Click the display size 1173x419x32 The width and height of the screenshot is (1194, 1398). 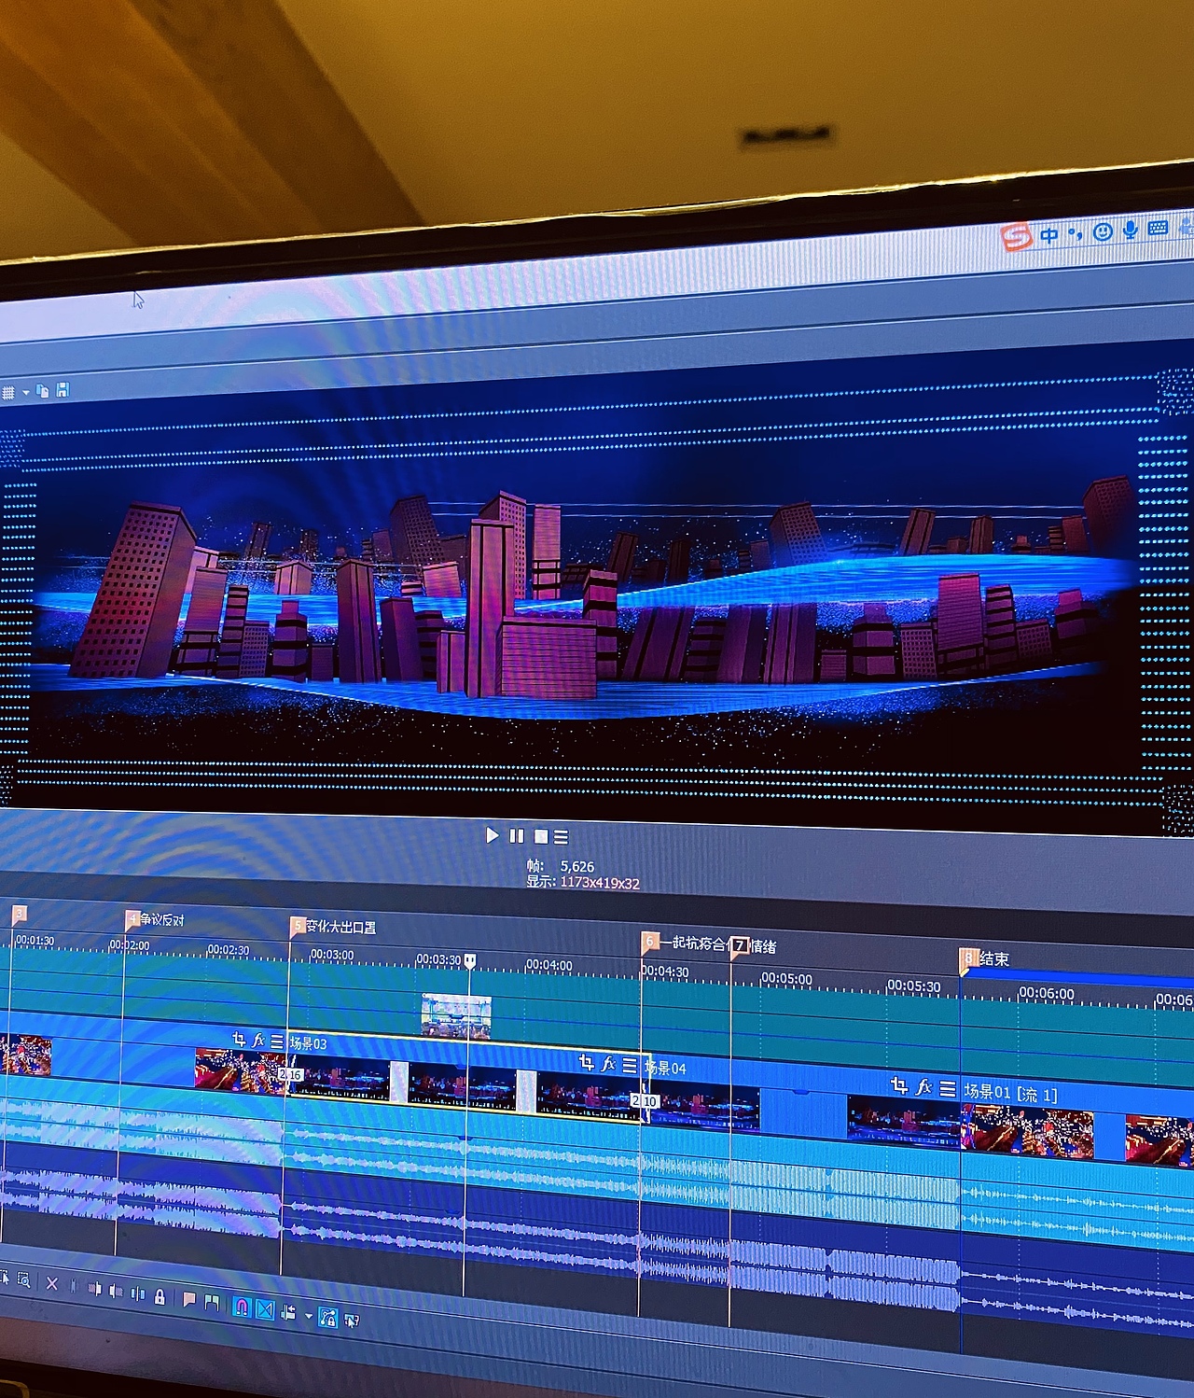coord(600,883)
